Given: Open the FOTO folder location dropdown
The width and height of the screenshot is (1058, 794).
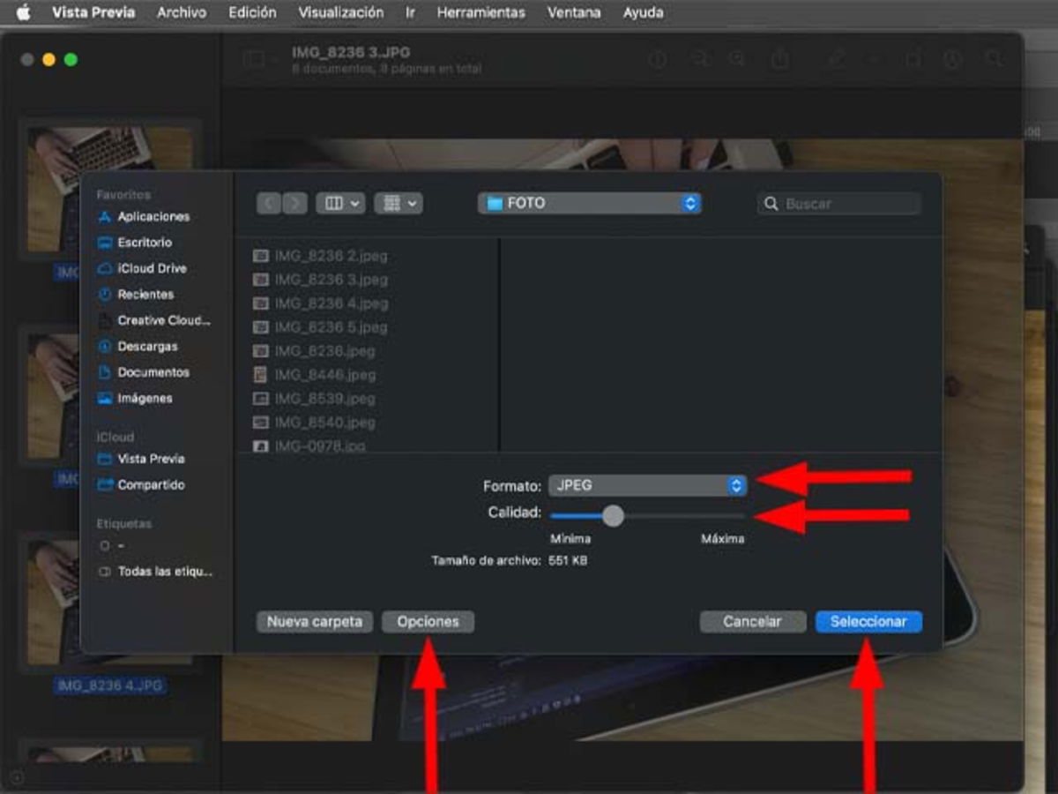Looking at the screenshot, I should pos(590,204).
